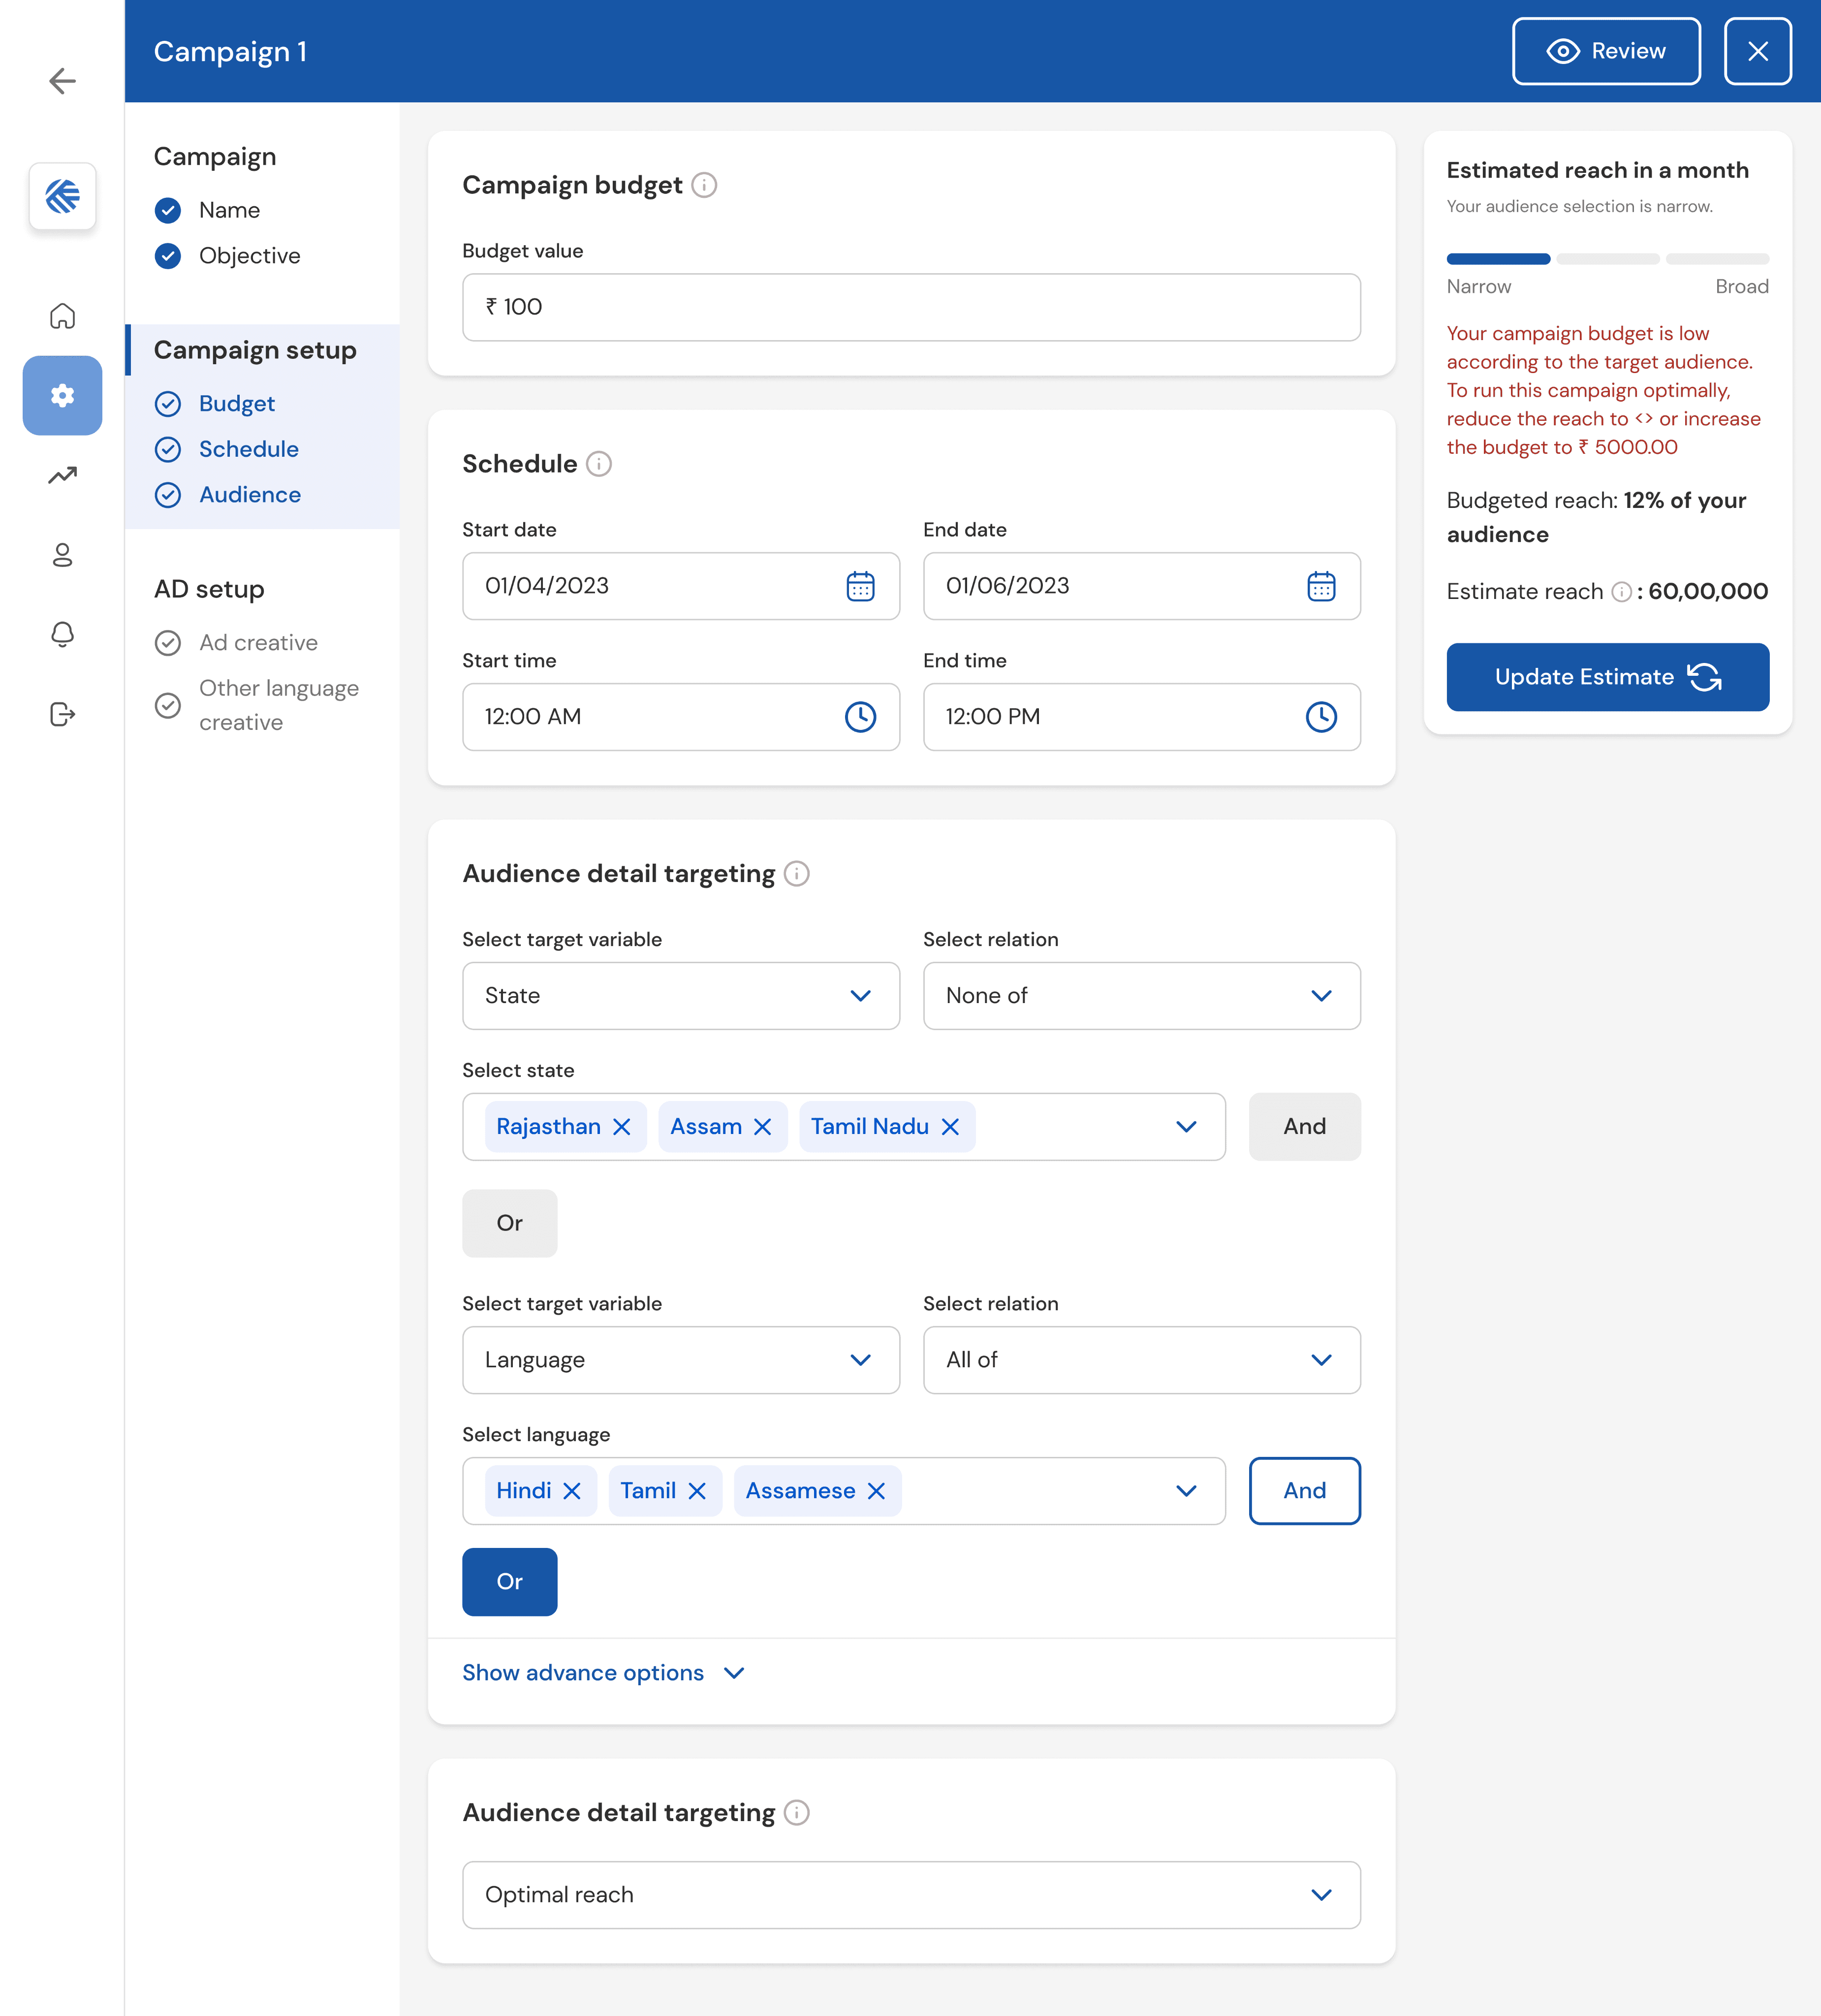Viewport: 1821px width, 2016px height.
Task: Click the app logo icon in sidebar
Action: (62, 196)
